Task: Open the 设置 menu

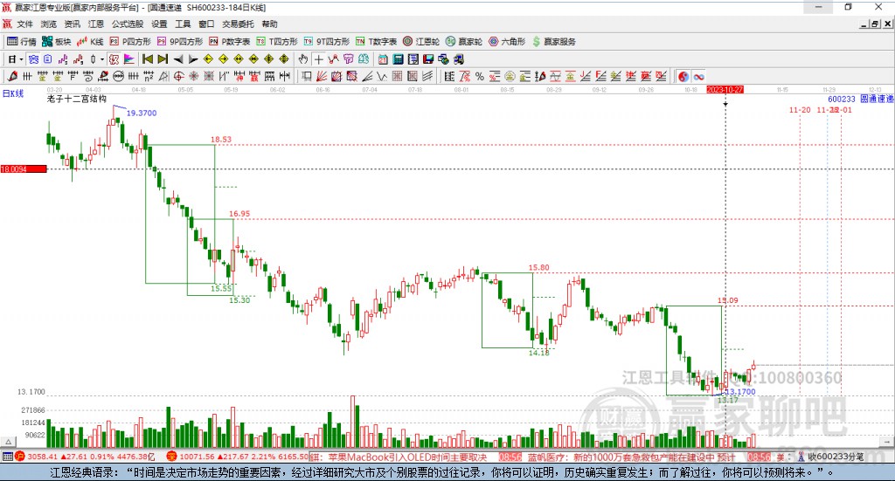Action: click(x=159, y=24)
